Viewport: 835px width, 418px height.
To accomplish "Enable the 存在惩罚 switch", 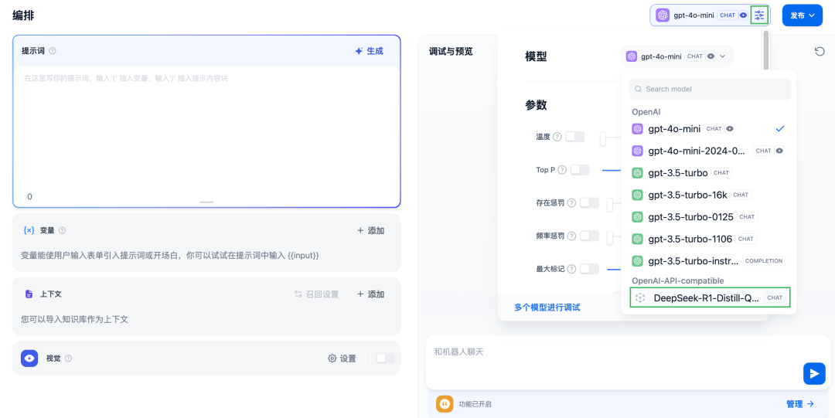I will coord(589,203).
